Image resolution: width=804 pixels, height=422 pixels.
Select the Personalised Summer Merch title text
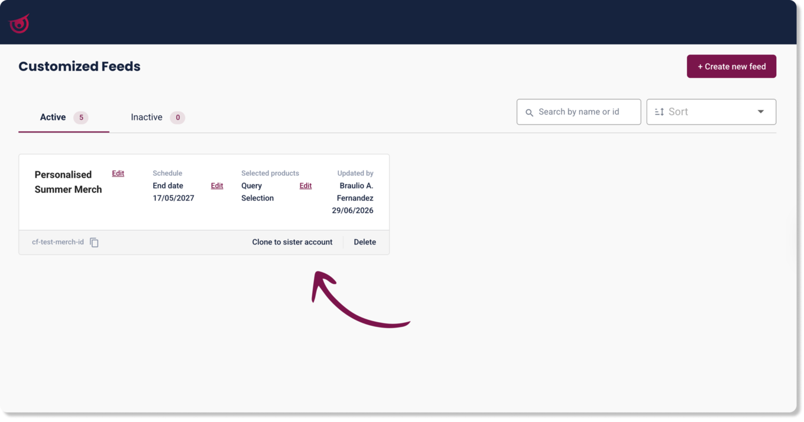tap(68, 182)
